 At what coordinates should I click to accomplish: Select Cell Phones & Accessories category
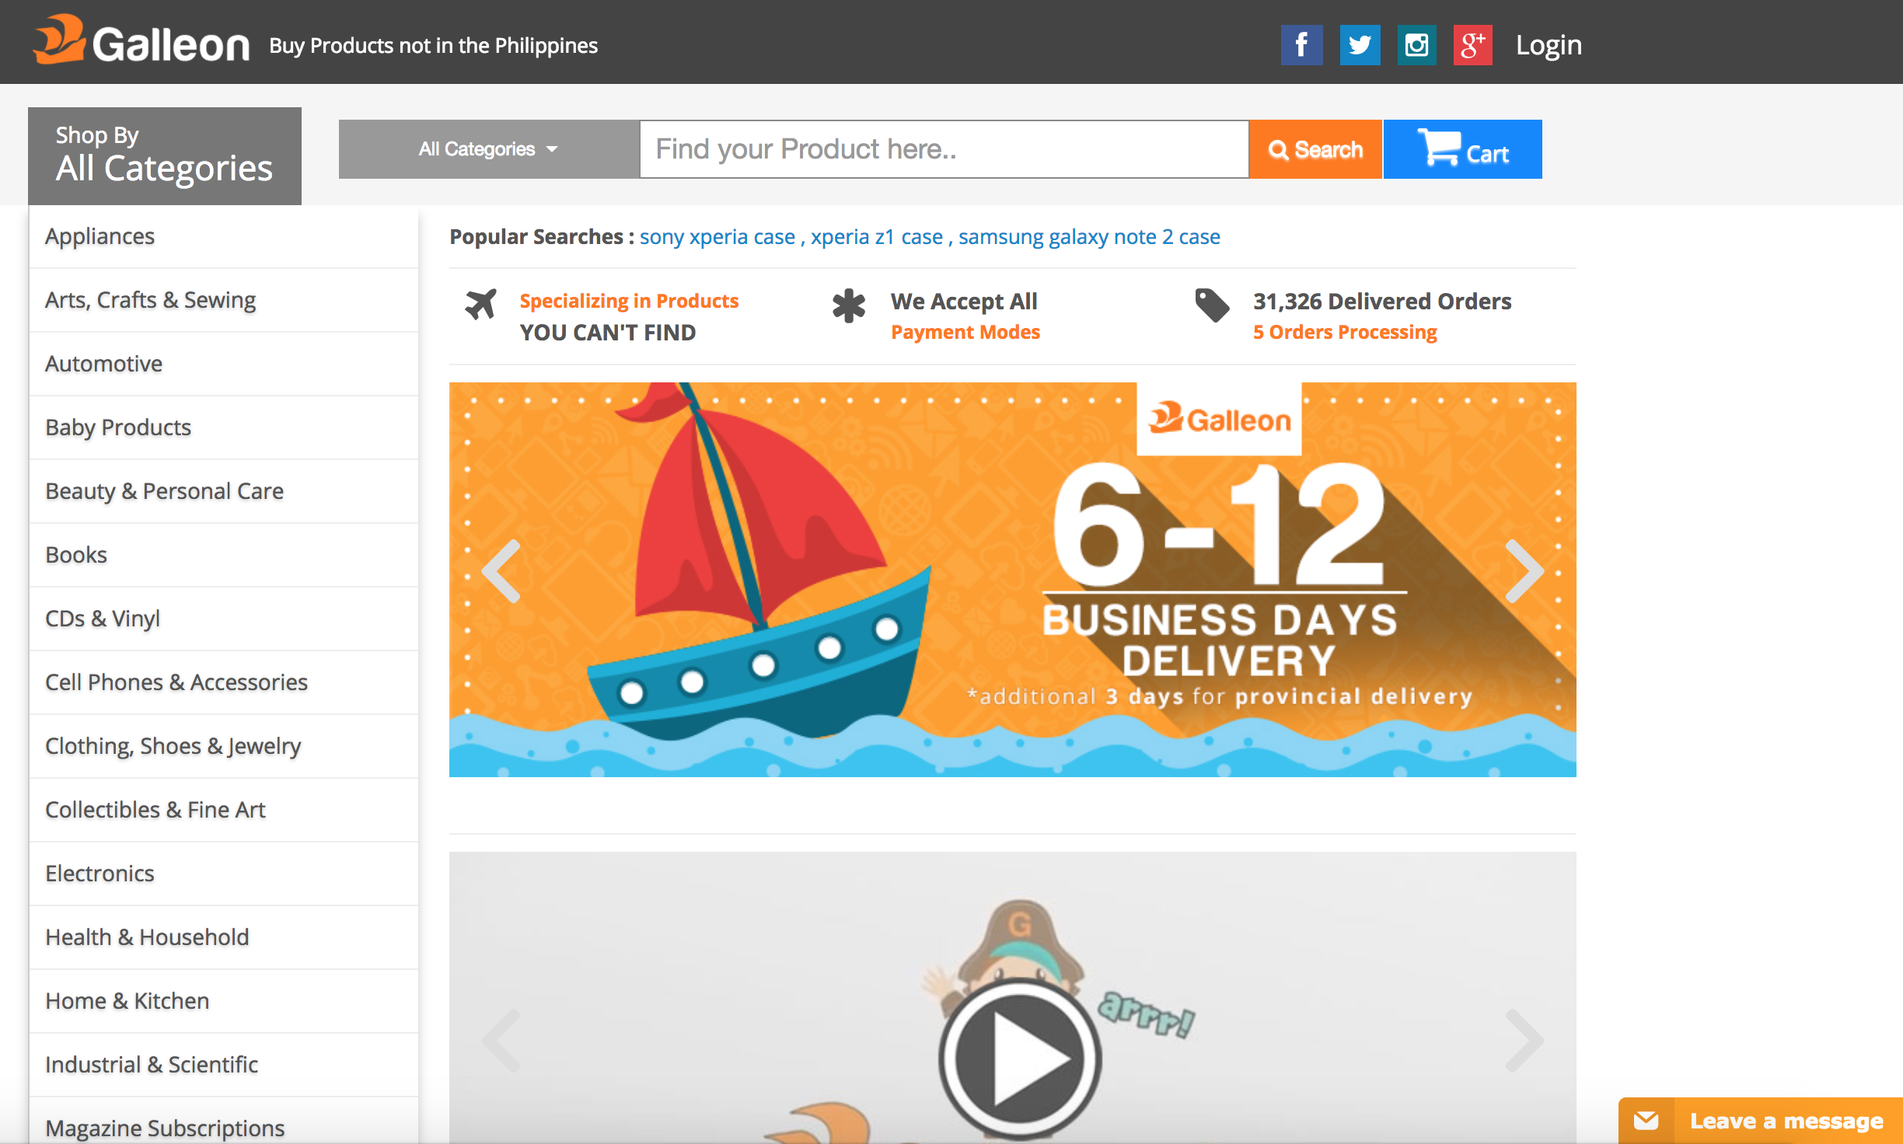click(x=224, y=682)
